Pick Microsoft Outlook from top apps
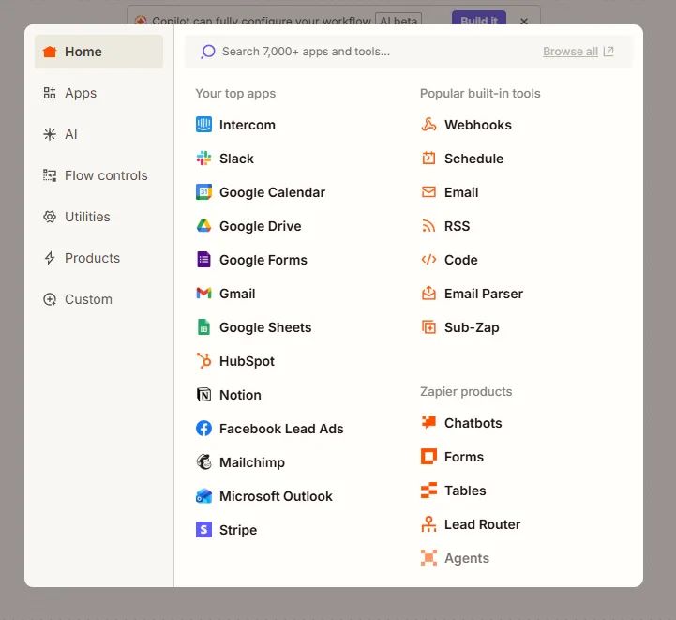The width and height of the screenshot is (676, 620). [276, 496]
